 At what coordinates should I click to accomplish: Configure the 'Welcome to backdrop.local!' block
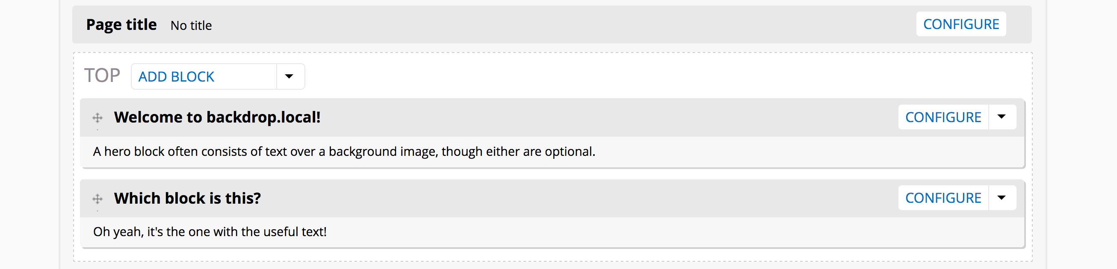[943, 117]
